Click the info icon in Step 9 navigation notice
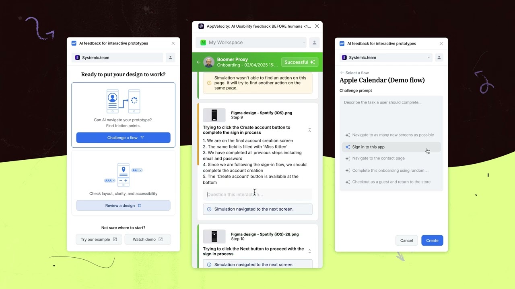The height and width of the screenshot is (289, 515). point(209,209)
